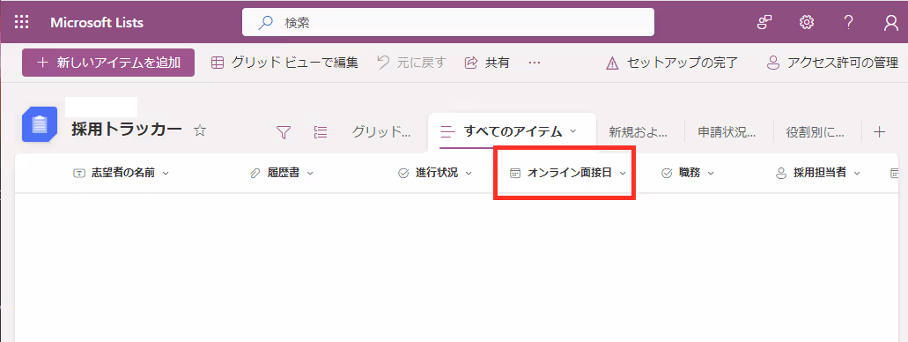
Task: Click the magnifier icon in search box
Action: [x=265, y=23]
